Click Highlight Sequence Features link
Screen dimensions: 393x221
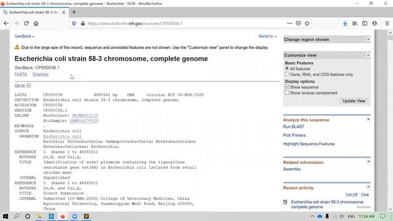(x=309, y=144)
